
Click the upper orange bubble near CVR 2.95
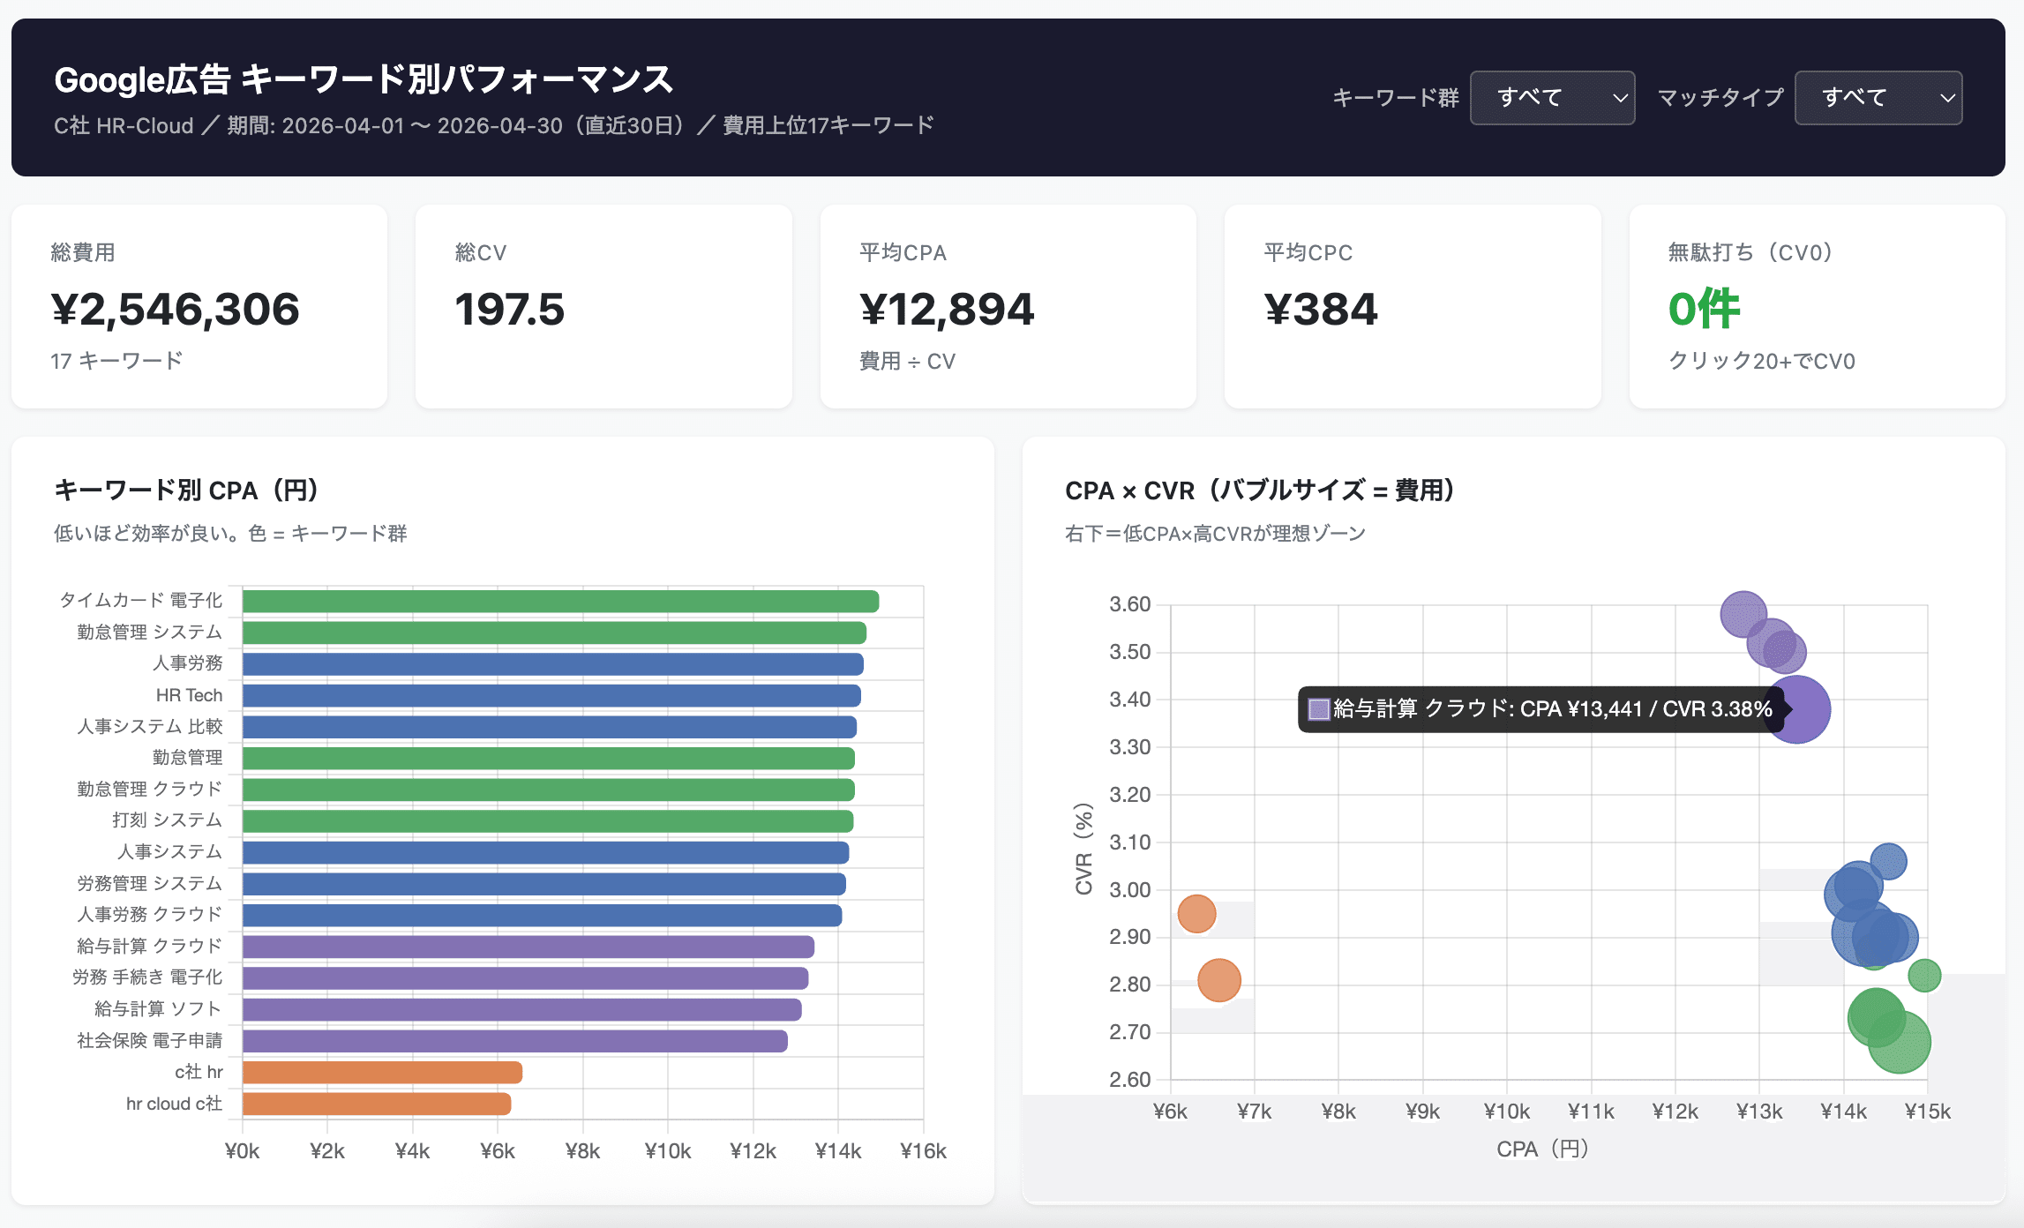point(1197,914)
